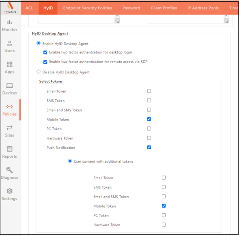Check Hardware Token under user consent
This screenshot has height=236, width=239.
[x=164, y=225]
